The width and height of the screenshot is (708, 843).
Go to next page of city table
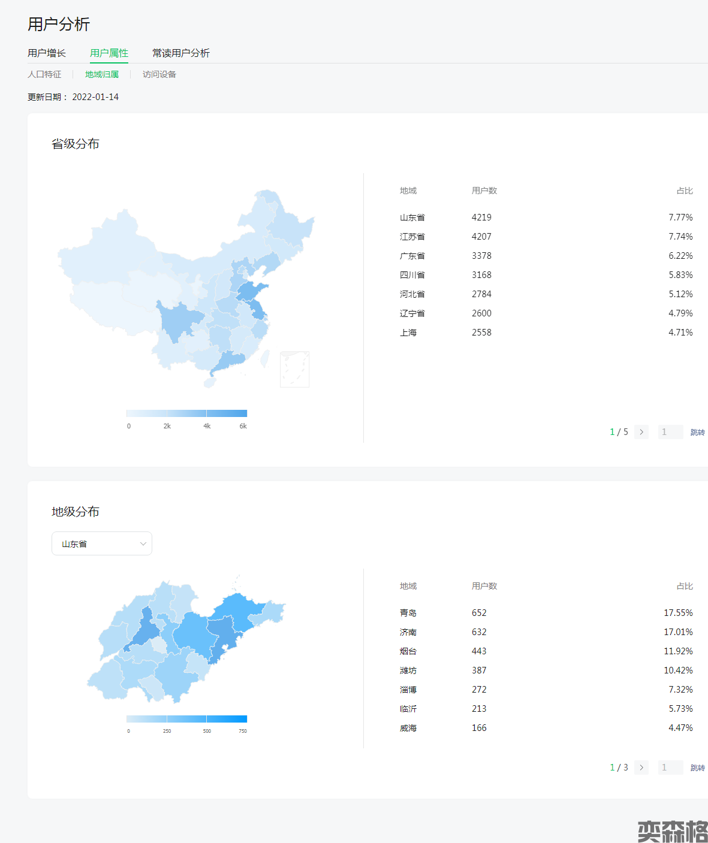[641, 768]
